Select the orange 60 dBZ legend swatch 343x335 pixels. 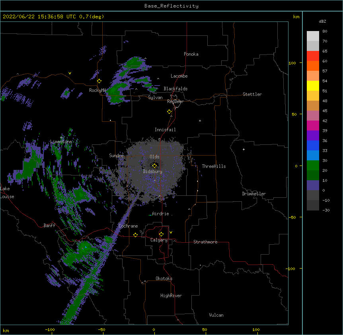pyautogui.click(x=313, y=66)
